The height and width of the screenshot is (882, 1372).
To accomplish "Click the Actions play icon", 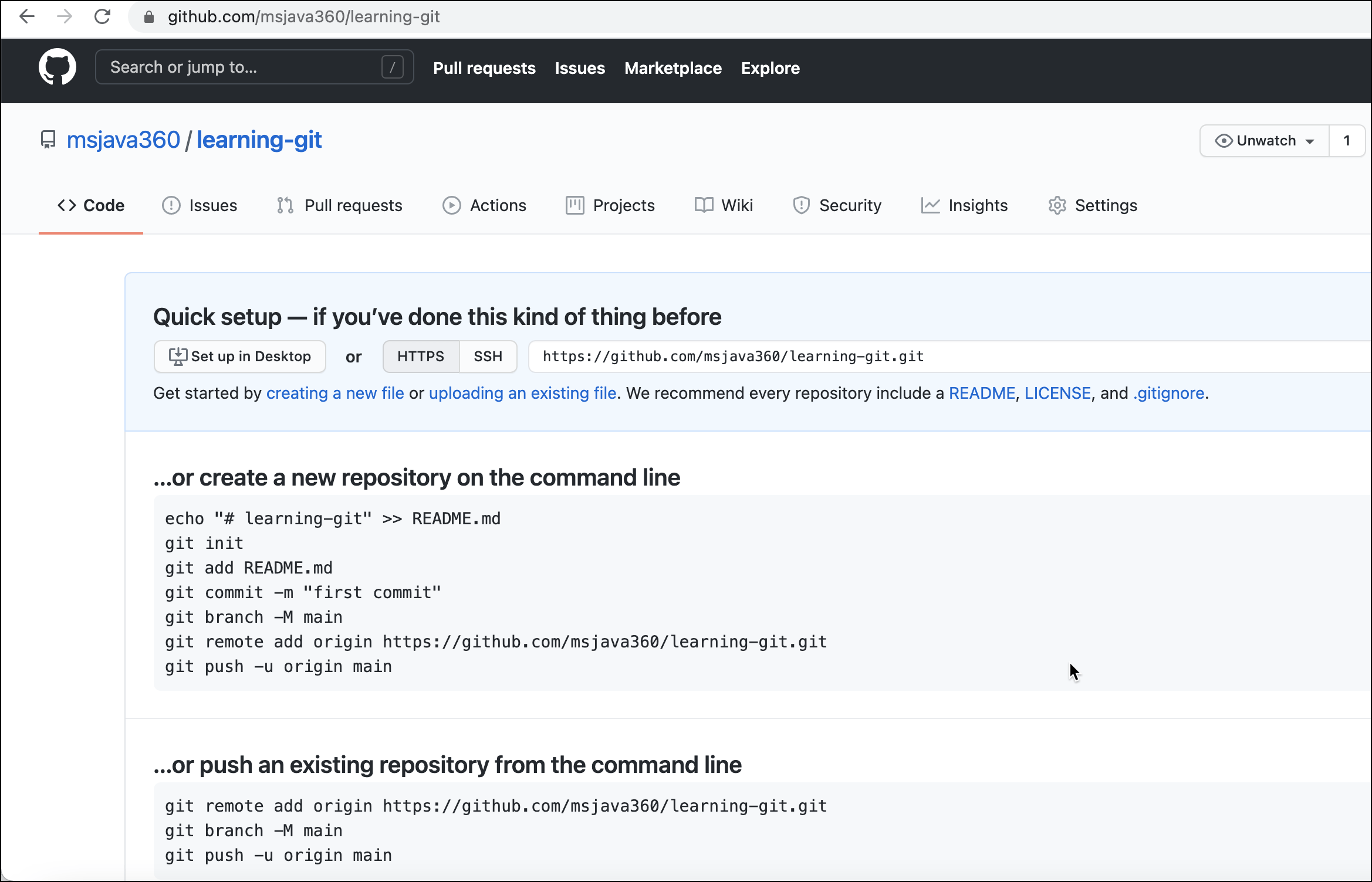I will click(451, 205).
